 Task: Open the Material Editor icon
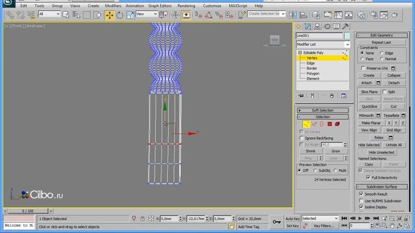click(362, 15)
